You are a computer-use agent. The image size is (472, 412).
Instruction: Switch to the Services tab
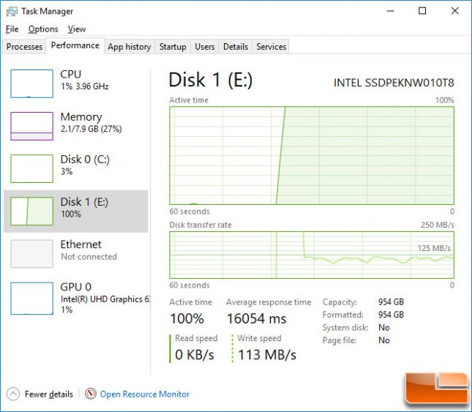[271, 47]
